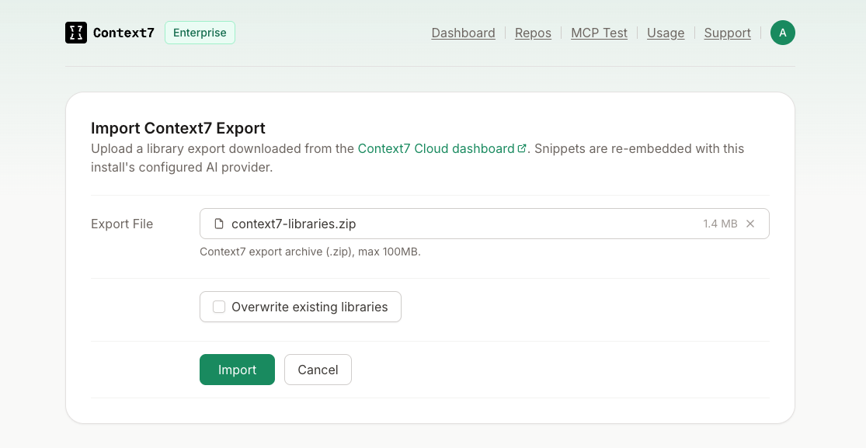This screenshot has width=866, height=448.
Task: Remove the selected context7-libraries.zip file
Action: pyautogui.click(x=750, y=224)
